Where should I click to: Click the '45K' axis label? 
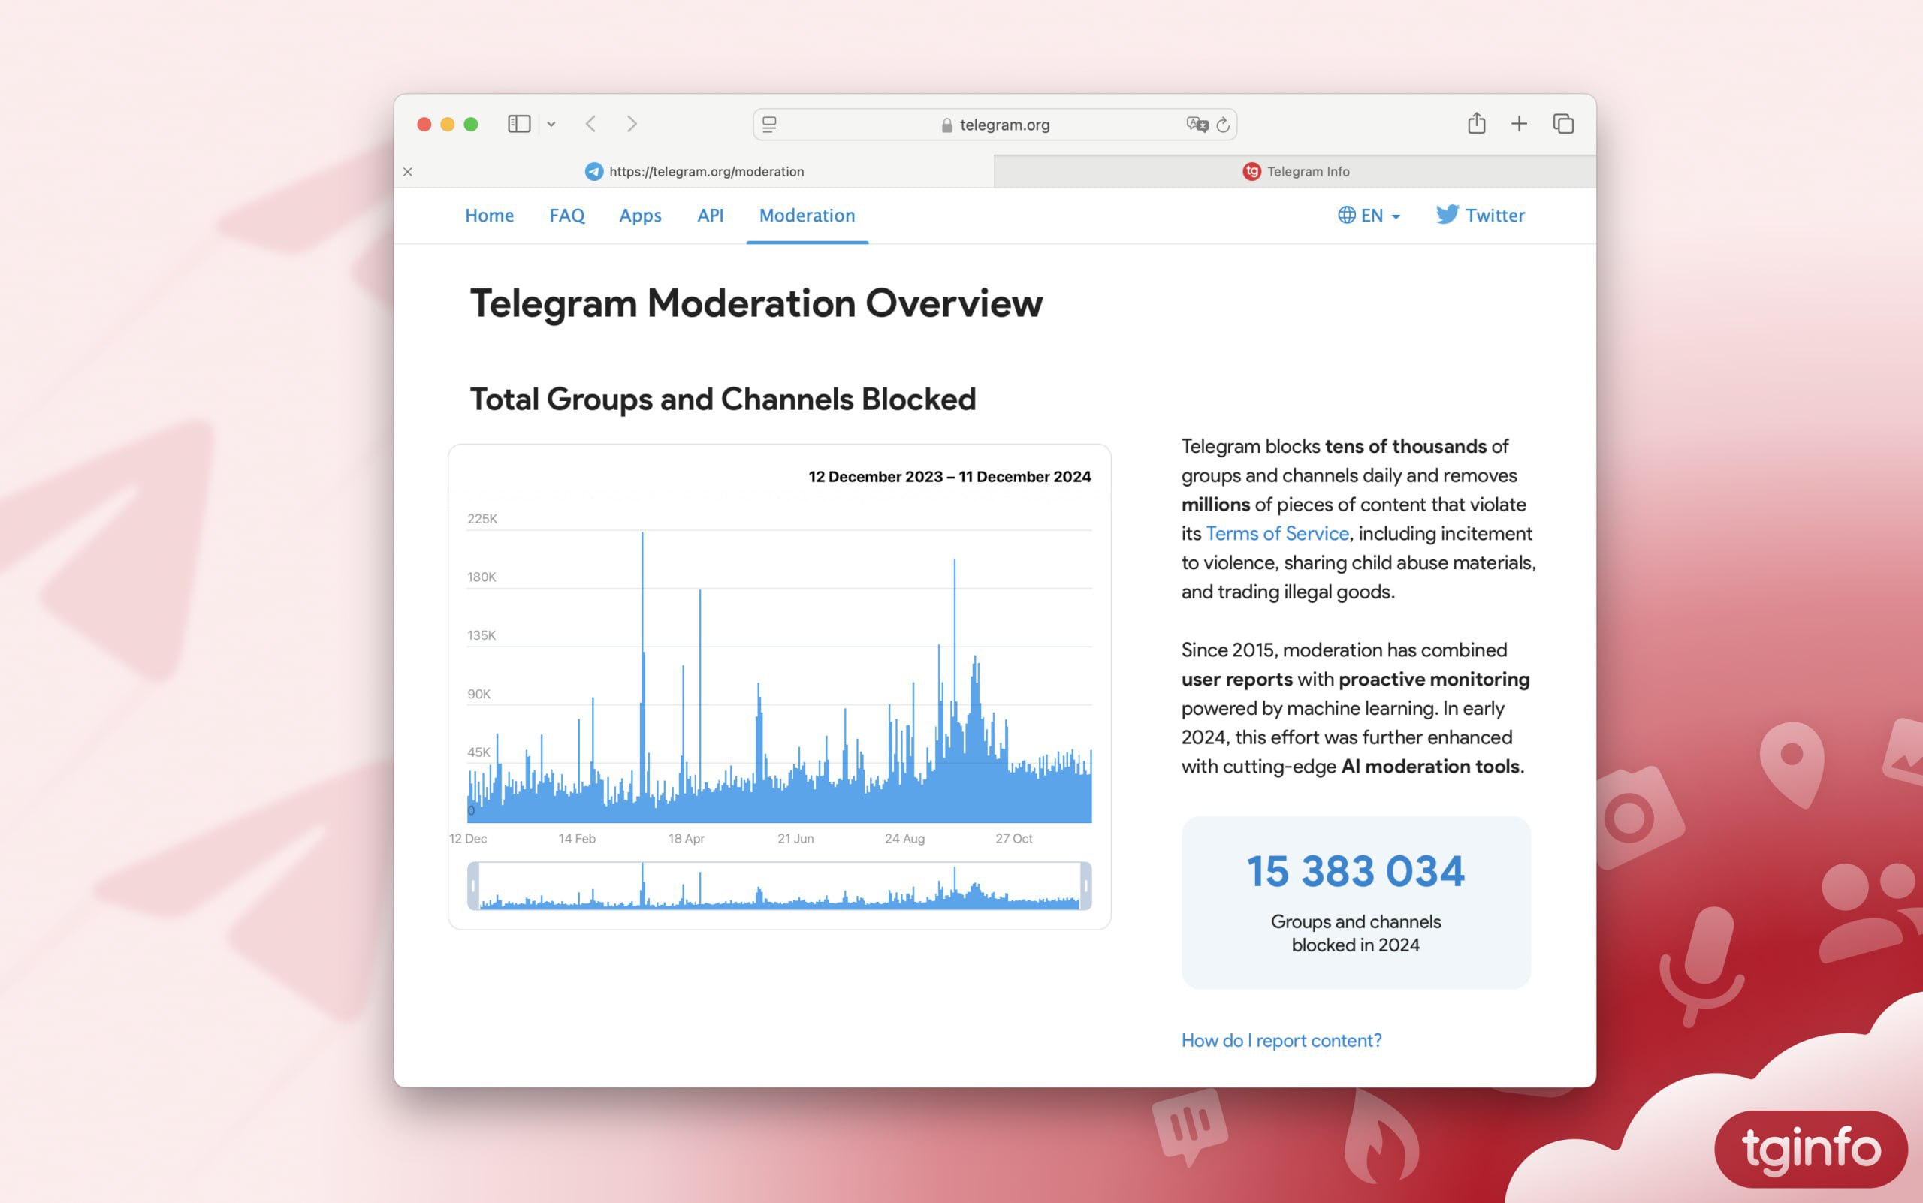(478, 752)
